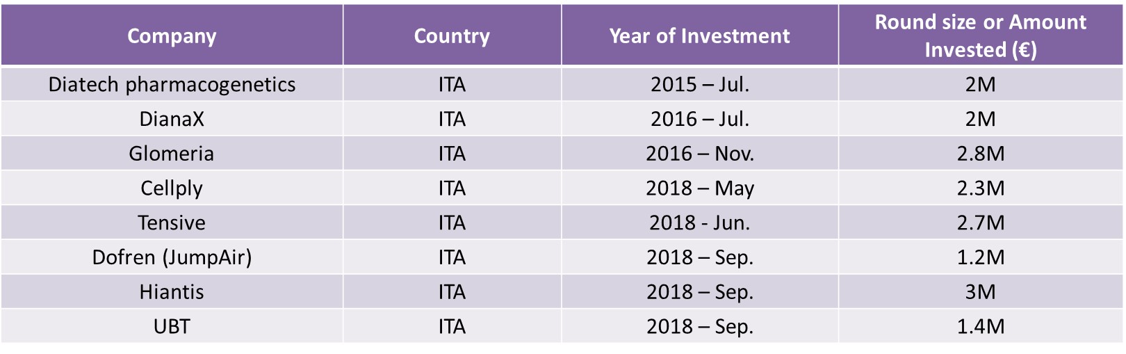Click the Hiantis company cell
The image size is (1126, 354).
tap(172, 292)
